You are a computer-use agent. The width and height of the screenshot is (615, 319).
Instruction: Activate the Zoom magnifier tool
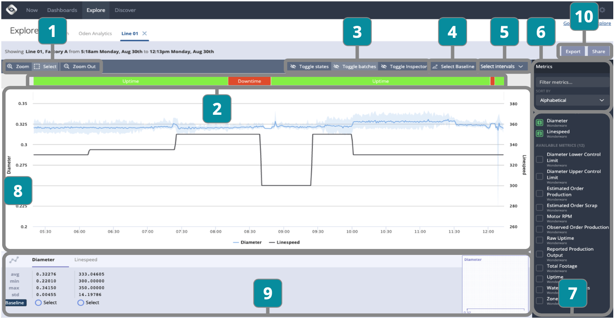click(18, 67)
